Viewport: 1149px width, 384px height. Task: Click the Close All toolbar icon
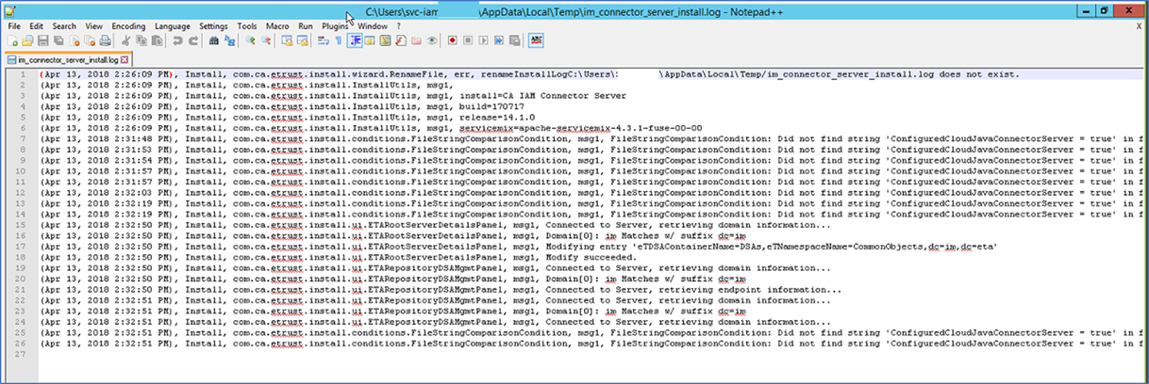point(91,40)
